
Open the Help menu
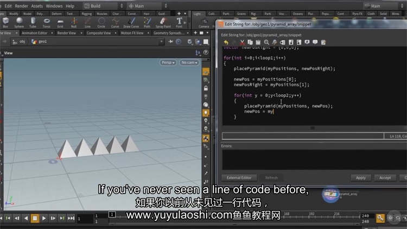[70, 6]
